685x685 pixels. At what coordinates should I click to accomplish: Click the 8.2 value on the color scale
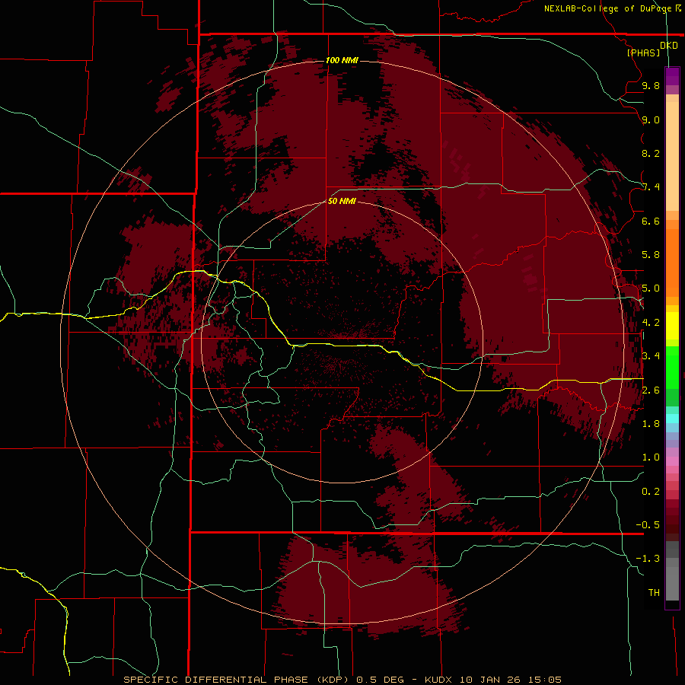[x=651, y=153]
